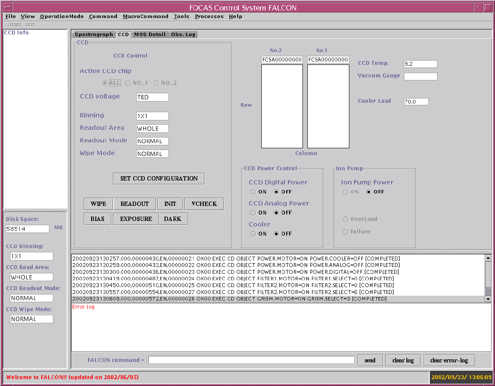Click the send button next to FALCON command

coord(370,360)
